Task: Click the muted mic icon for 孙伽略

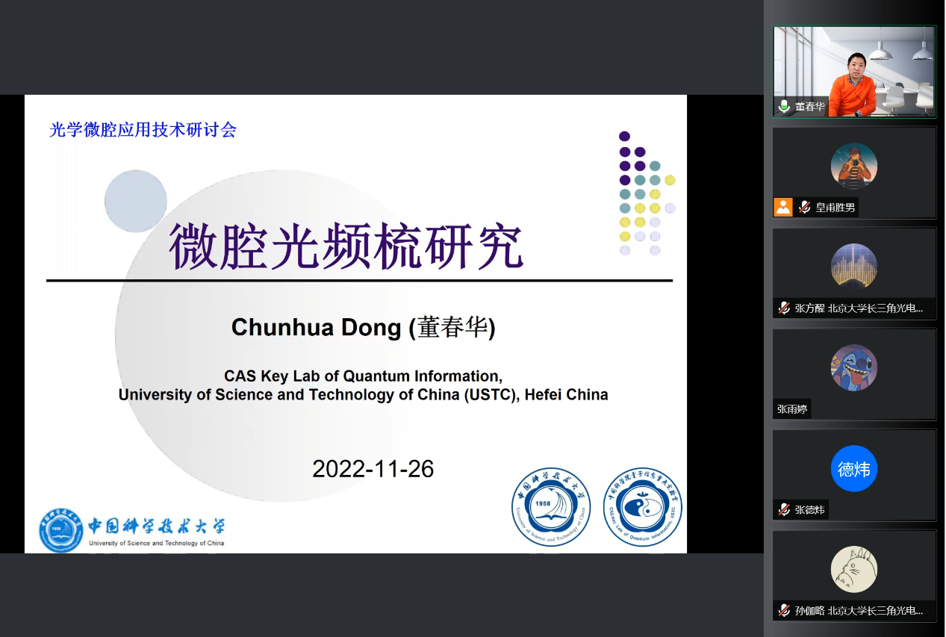Action: pyautogui.click(x=784, y=610)
